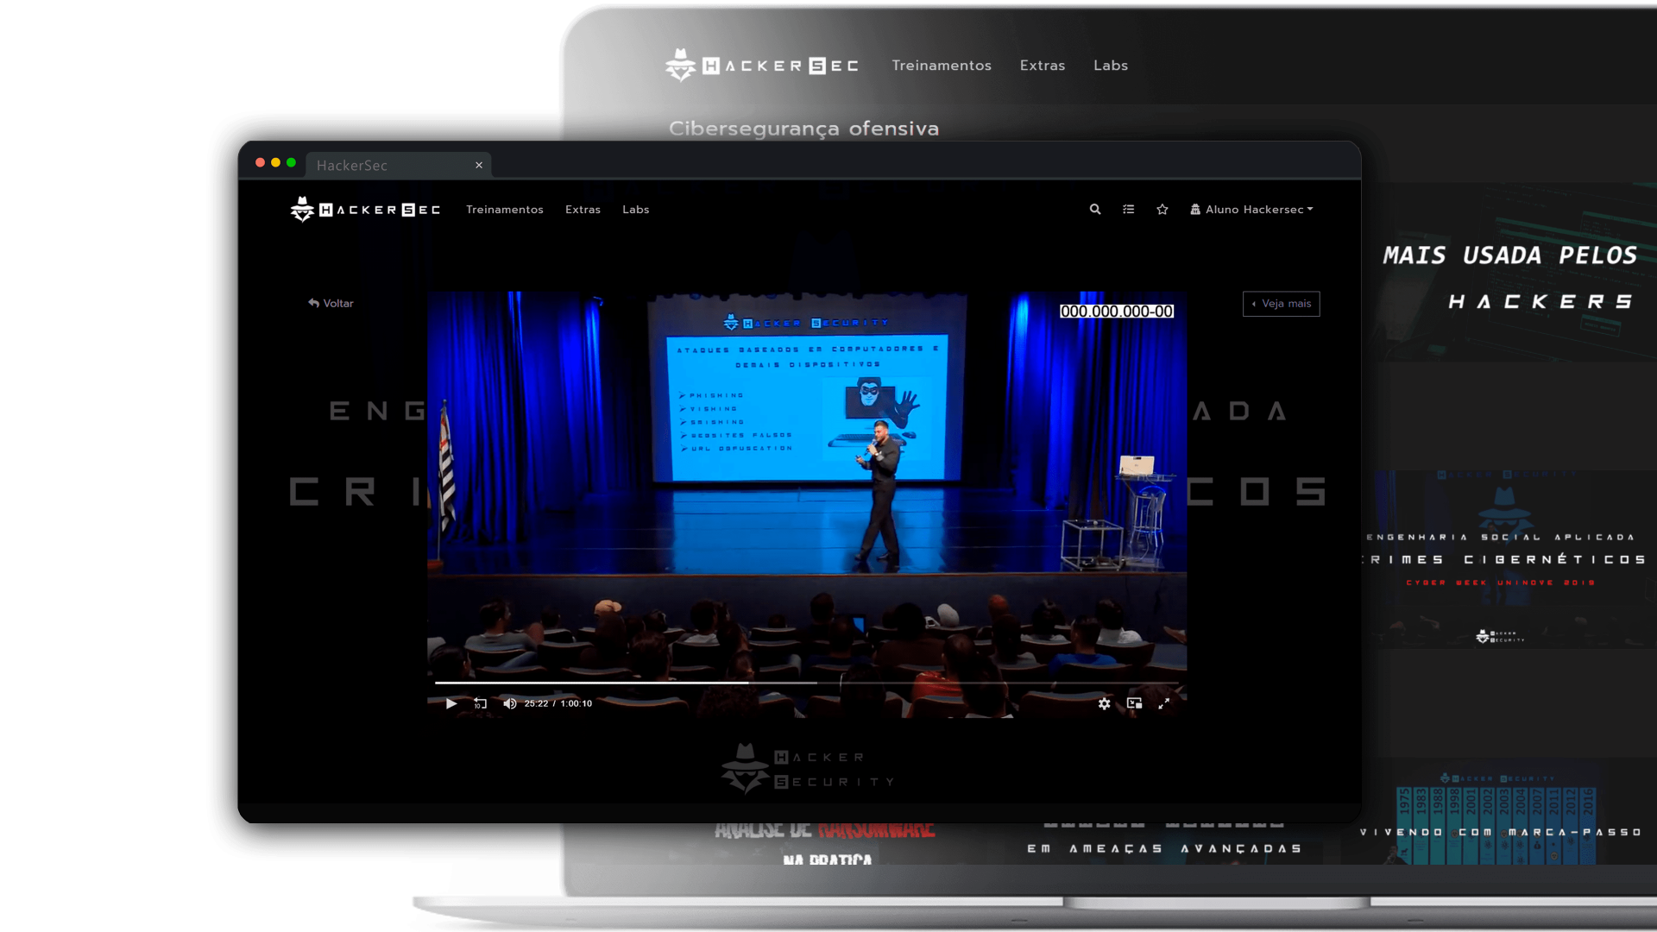Rewind the video 10 seconds

[480, 703]
